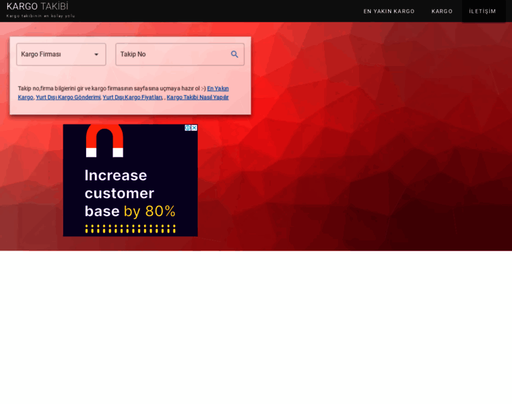Open Yurt Dışı Kargo Fiyatları link
The width and height of the screenshot is (512, 404).
133,97
